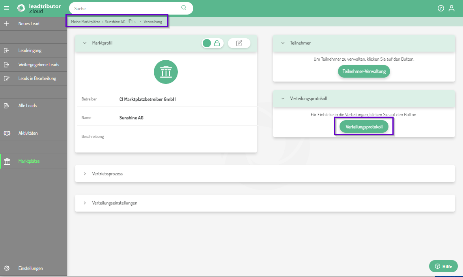The image size is (463, 277).
Task: Open the help question mark icon in header
Action: coord(441,8)
